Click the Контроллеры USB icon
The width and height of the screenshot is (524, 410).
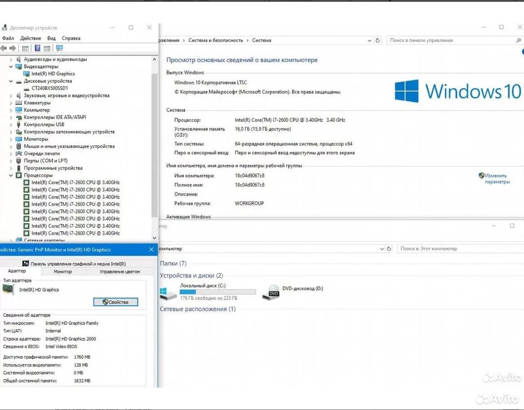click(19, 124)
